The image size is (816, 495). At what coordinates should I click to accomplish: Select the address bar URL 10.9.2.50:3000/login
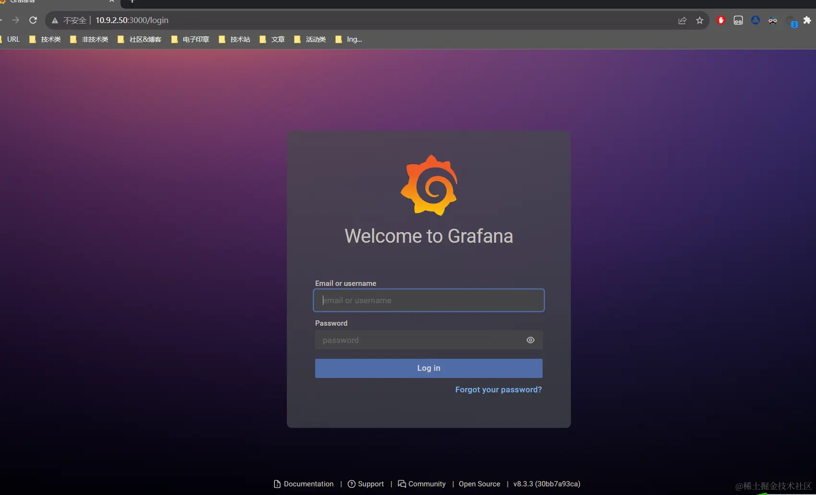point(132,20)
